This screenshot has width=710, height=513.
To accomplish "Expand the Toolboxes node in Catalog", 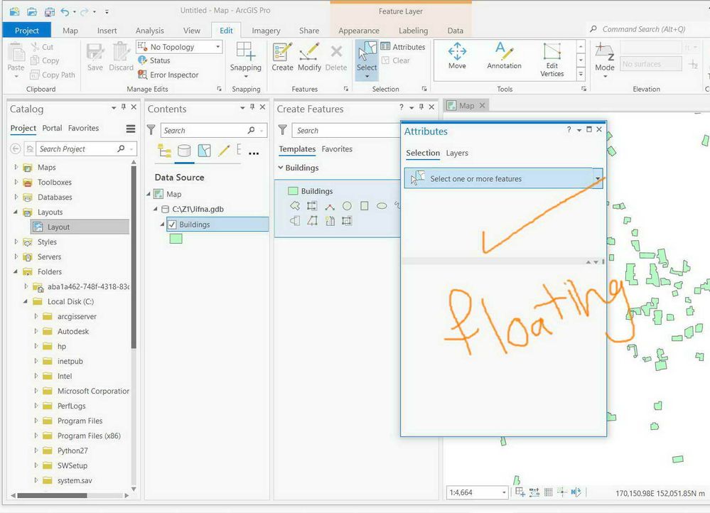I will (16, 182).
